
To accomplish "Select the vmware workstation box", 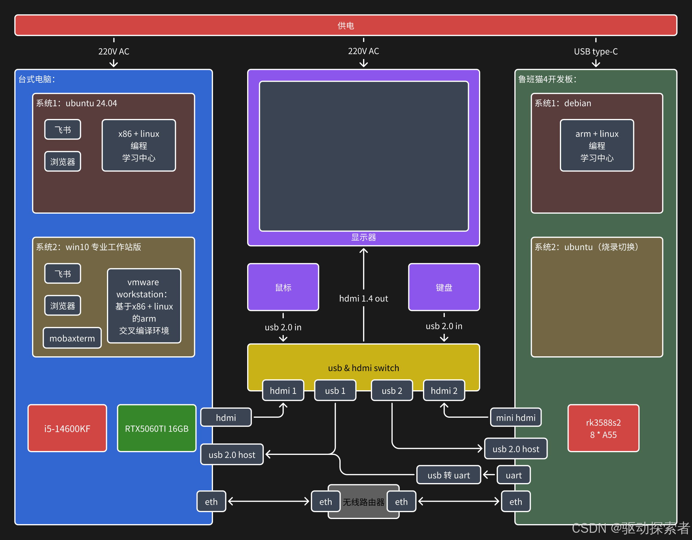I will [x=144, y=306].
